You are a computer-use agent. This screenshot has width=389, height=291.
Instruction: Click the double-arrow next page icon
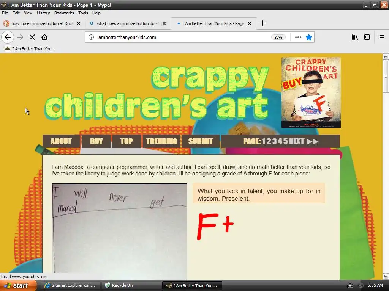pyautogui.click(x=312, y=142)
